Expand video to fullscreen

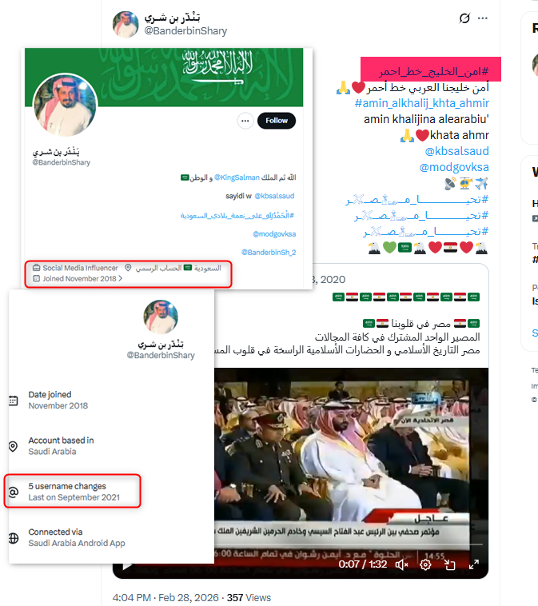coord(474,564)
